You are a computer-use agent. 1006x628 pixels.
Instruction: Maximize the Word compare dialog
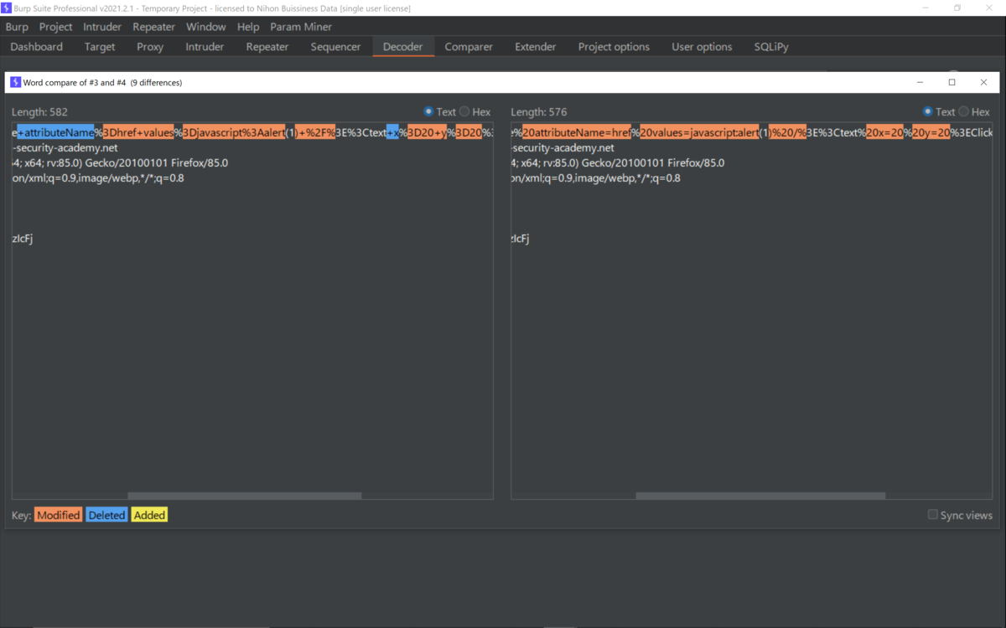tap(952, 82)
